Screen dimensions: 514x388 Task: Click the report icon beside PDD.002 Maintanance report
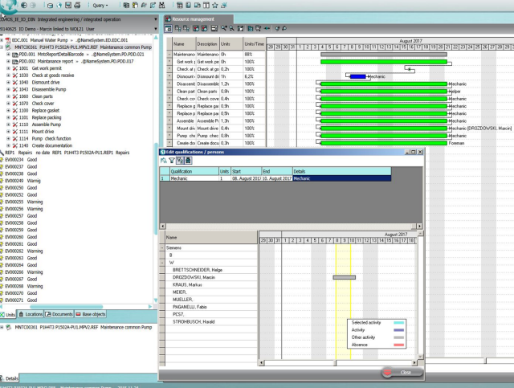(x=15, y=61)
